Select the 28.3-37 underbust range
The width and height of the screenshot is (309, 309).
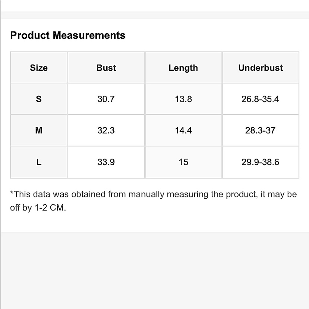[260, 130]
